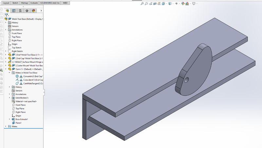
Task: Click the Edit Appearance color ball icon
Action: 183,4
